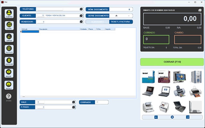Viewport: 205px width, 128px height.
Task: Go to next product page arrow
Action: (x=188, y=117)
